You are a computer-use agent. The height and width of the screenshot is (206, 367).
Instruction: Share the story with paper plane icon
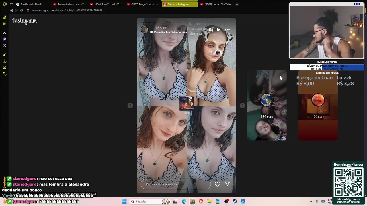[227, 184]
